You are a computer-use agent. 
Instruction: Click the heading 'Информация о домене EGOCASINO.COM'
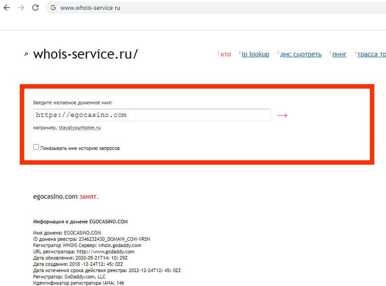click(x=81, y=222)
